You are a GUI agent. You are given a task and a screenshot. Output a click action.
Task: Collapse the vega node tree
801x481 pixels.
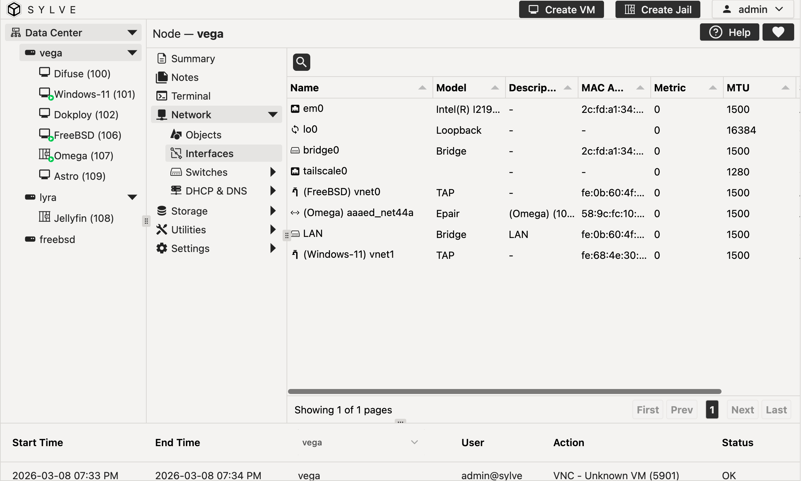point(132,53)
